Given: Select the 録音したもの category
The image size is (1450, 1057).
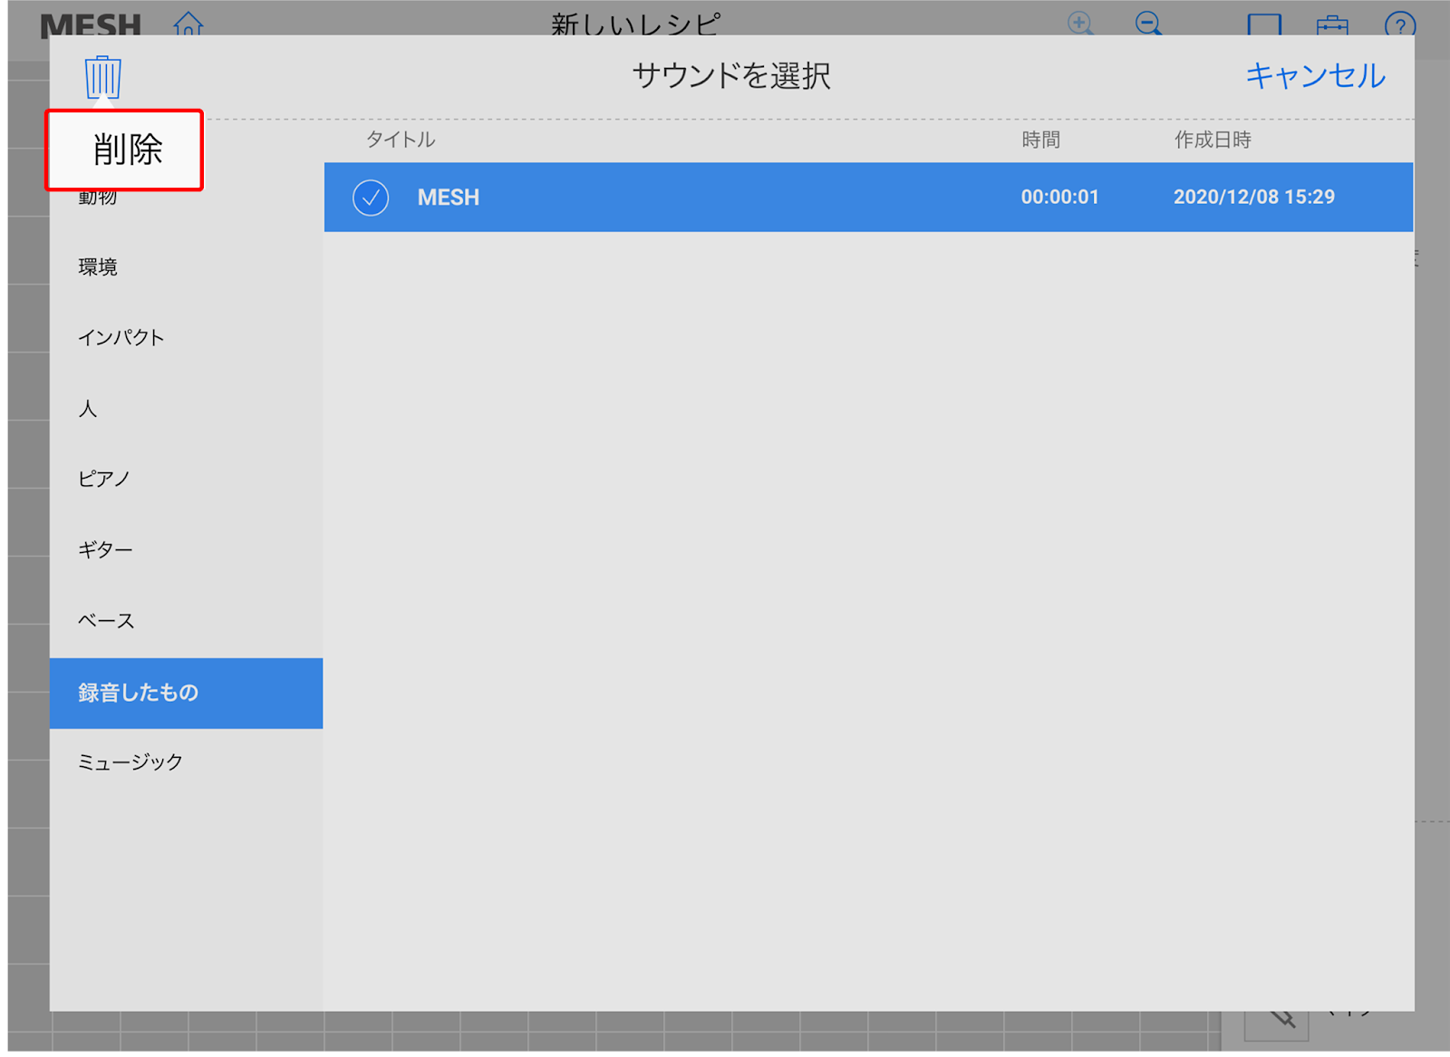Looking at the screenshot, I should [186, 693].
